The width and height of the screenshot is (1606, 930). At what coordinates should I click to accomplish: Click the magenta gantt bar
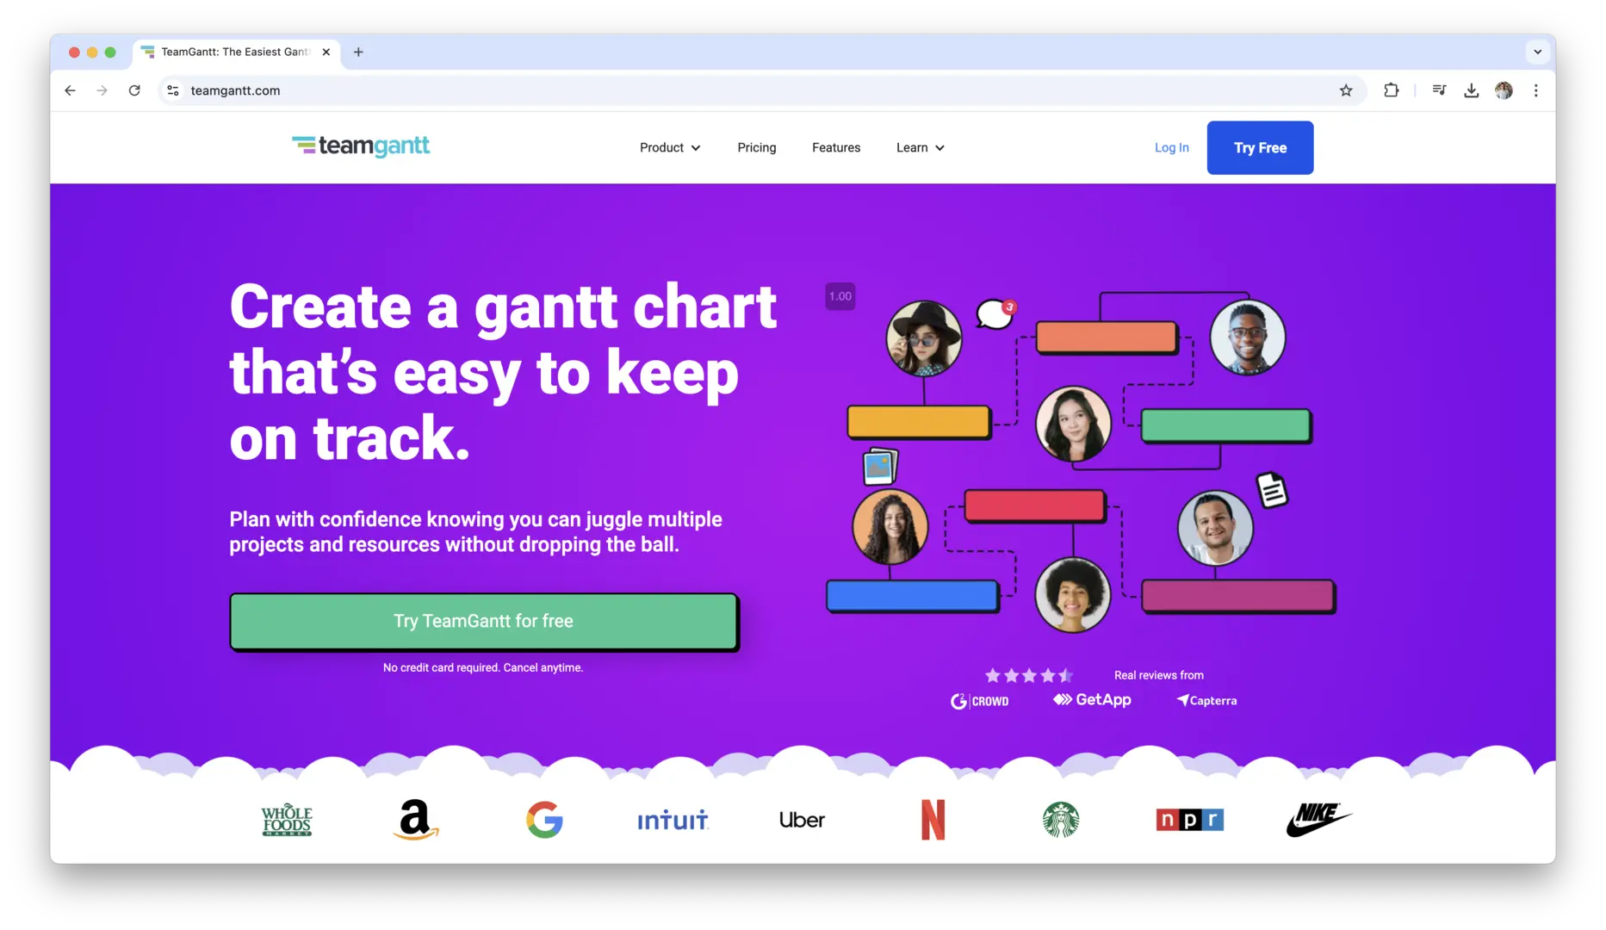click(1238, 596)
